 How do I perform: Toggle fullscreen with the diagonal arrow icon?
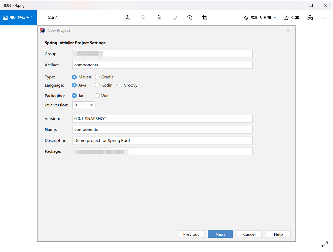pos(325,244)
